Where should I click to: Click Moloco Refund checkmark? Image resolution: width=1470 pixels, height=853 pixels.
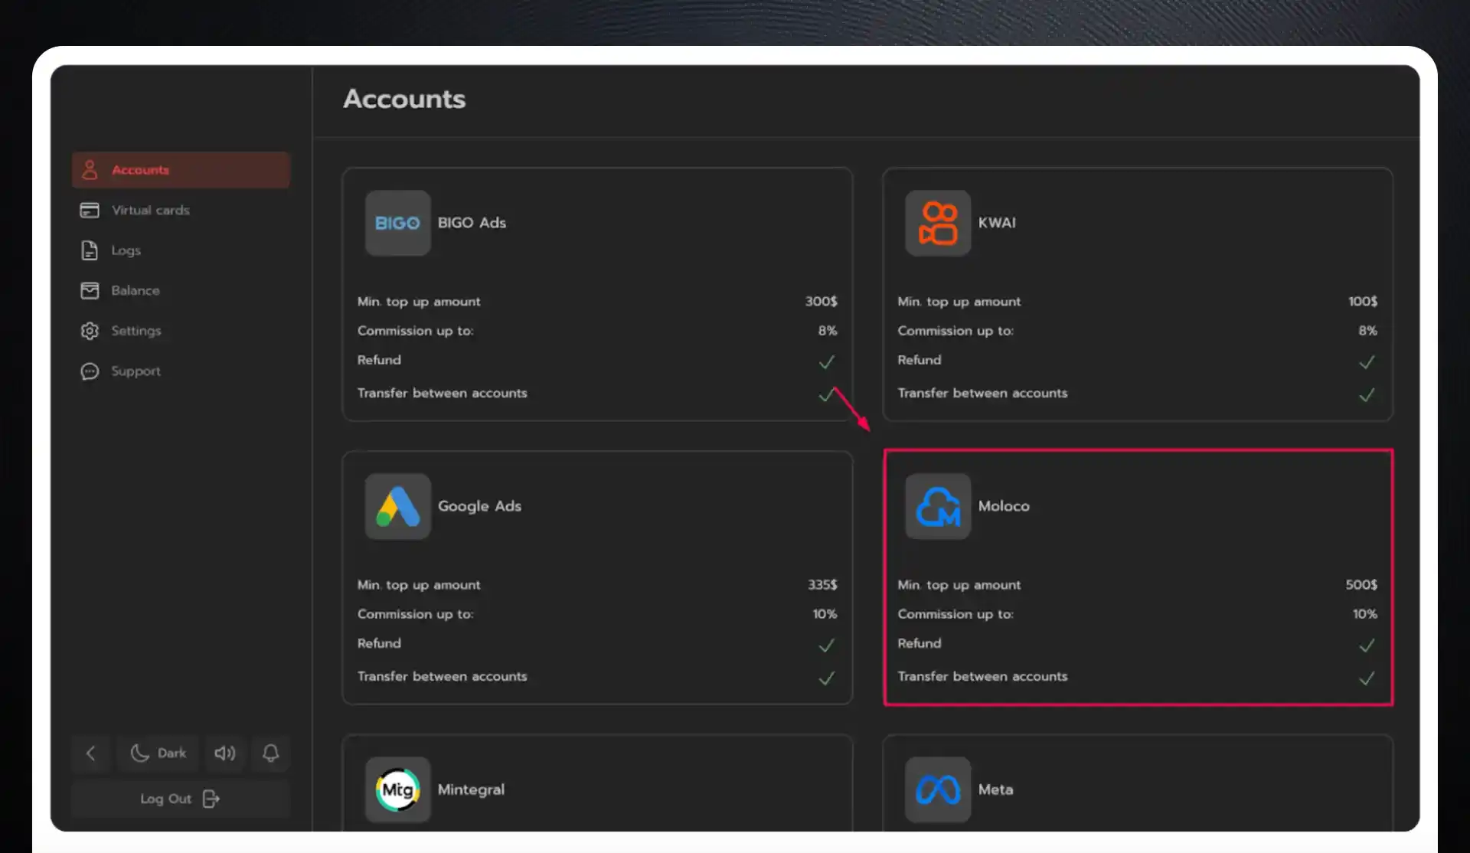coord(1367,645)
